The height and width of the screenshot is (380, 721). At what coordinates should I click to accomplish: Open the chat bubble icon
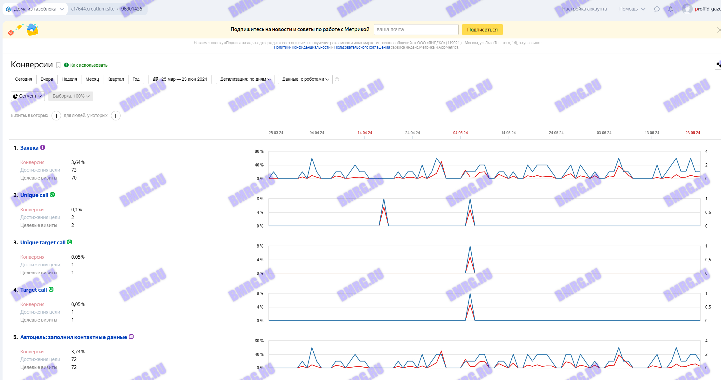pos(657,9)
